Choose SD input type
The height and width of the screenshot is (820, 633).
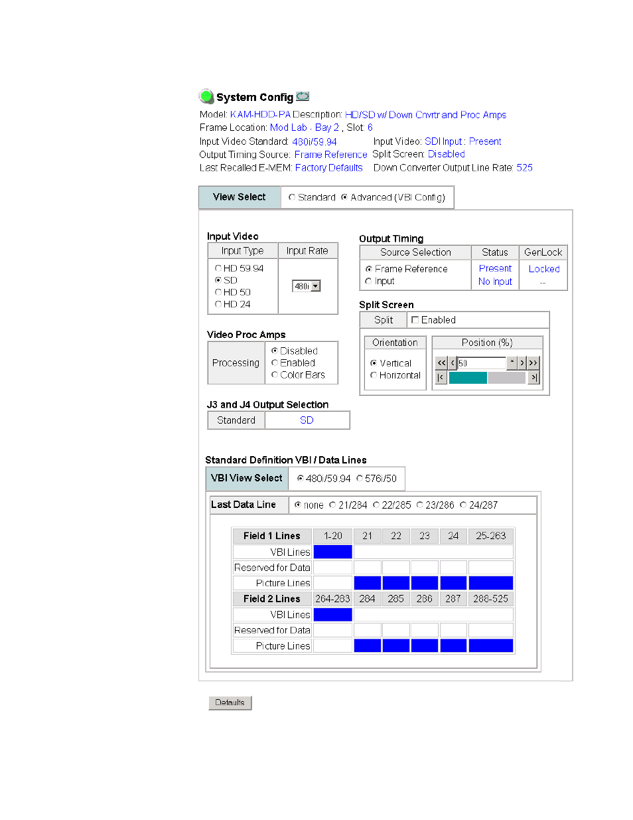pos(218,280)
